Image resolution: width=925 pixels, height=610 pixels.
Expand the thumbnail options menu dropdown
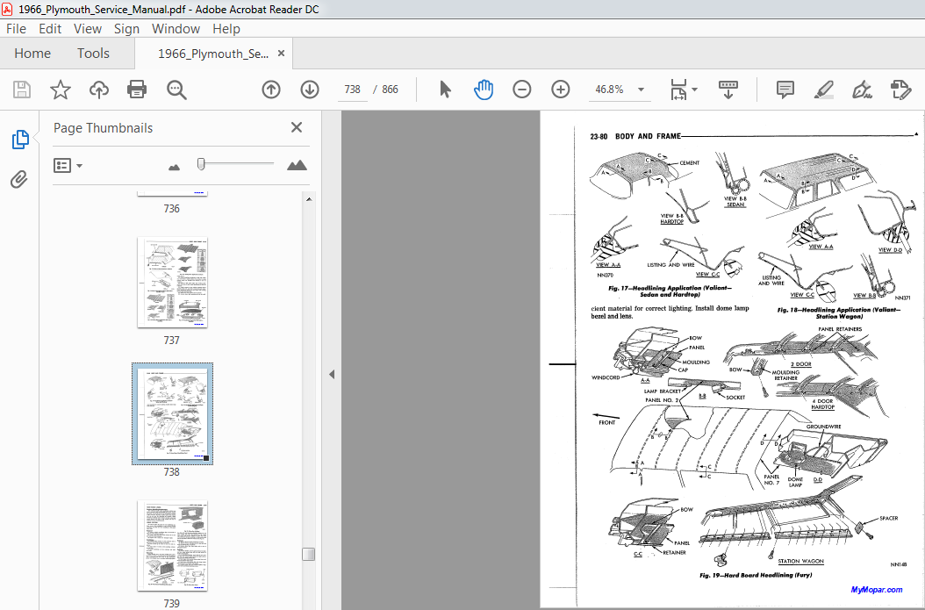click(x=79, y=166)
